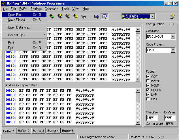179x140 pixels.
Task: Switch to the Hex view icon (H)
Action: (105, 16)
